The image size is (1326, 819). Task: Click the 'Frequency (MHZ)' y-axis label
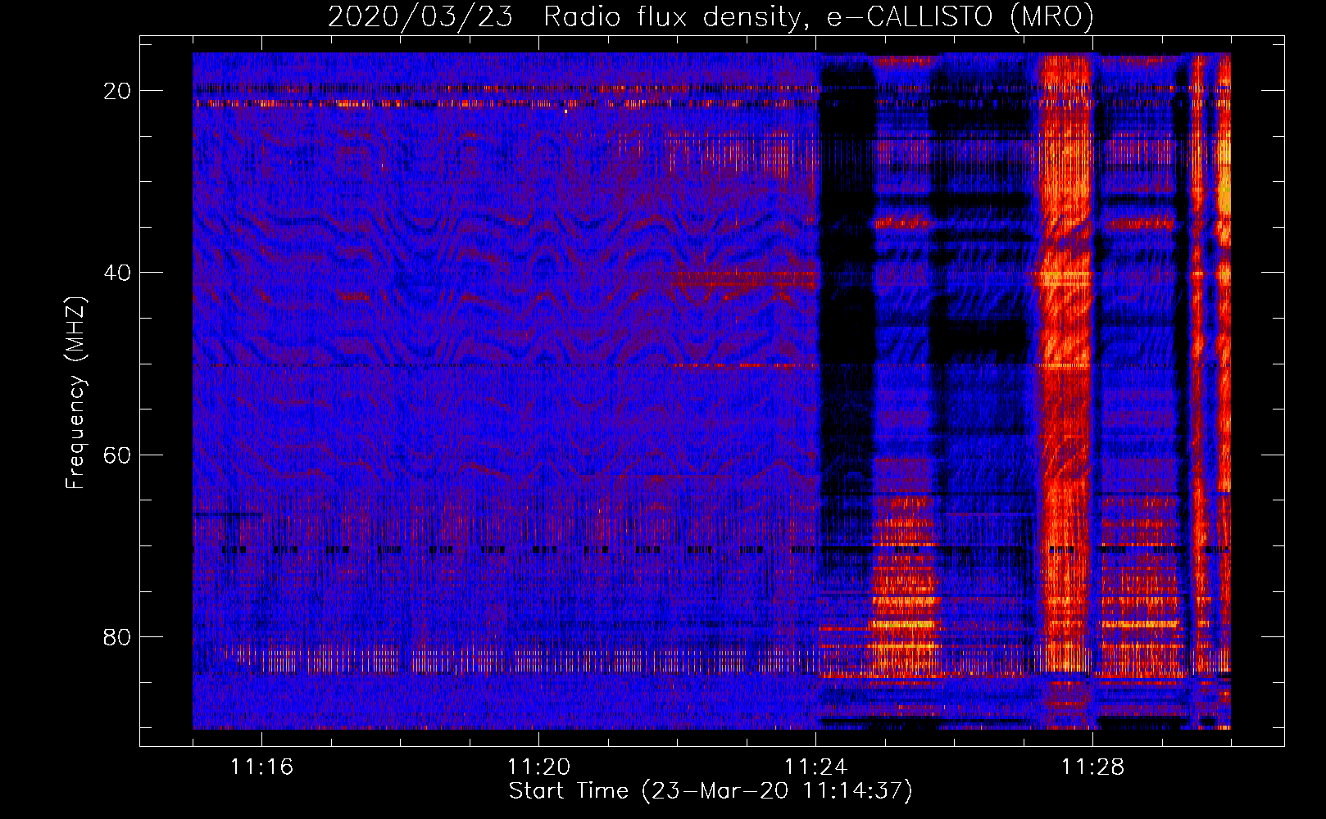pos(75,392)
